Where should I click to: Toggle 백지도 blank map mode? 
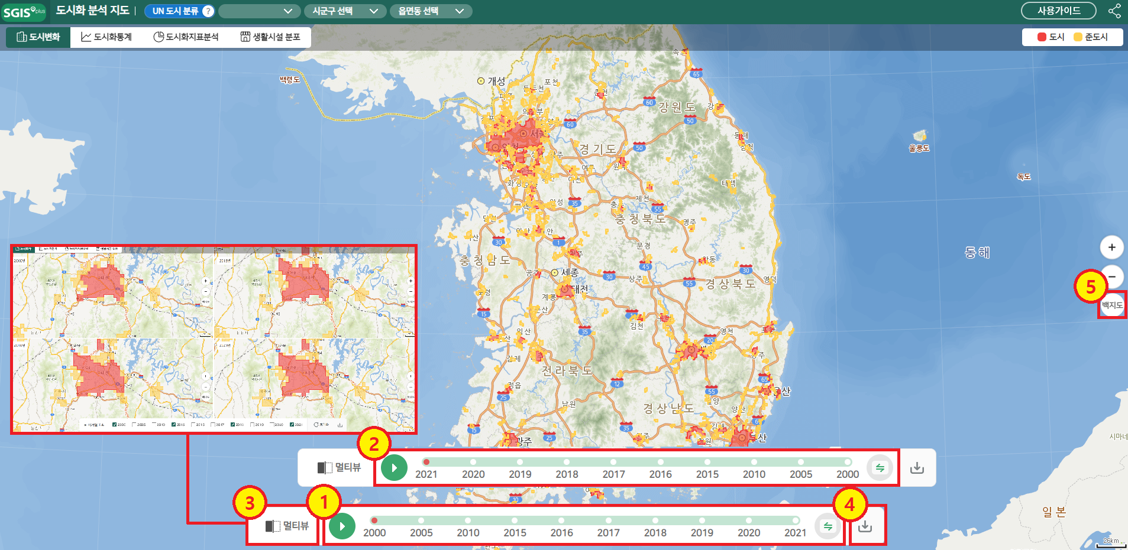[1111, 305]
